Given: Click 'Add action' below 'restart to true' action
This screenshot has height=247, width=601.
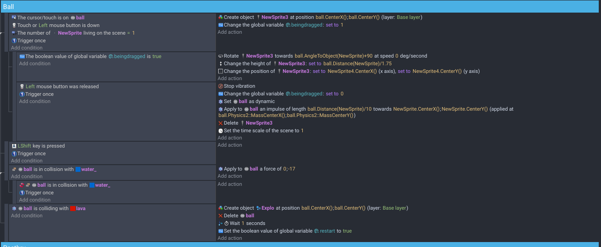Looking at the screenshot, I should click(230, 238).
